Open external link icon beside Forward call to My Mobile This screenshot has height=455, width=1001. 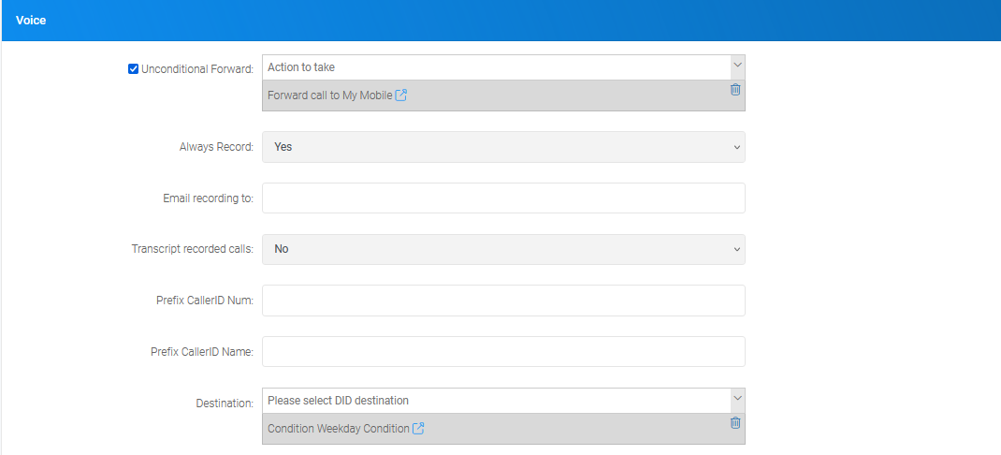[401, 95]
